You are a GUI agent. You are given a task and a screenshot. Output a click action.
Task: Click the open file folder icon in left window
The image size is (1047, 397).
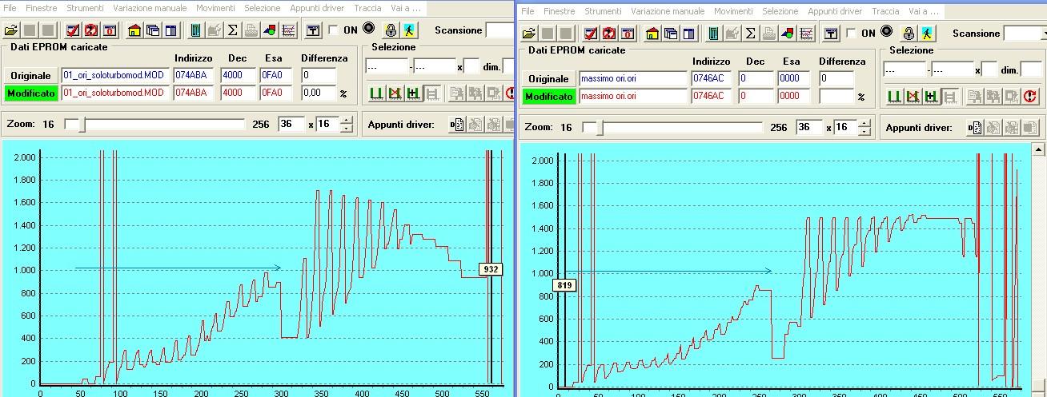(10, 30)
